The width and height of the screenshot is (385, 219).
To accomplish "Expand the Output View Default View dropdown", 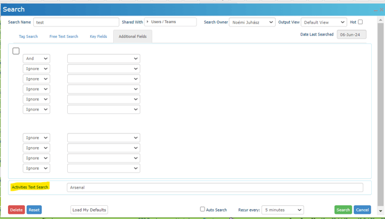I will pyautogui.click(x=324, y=22).
